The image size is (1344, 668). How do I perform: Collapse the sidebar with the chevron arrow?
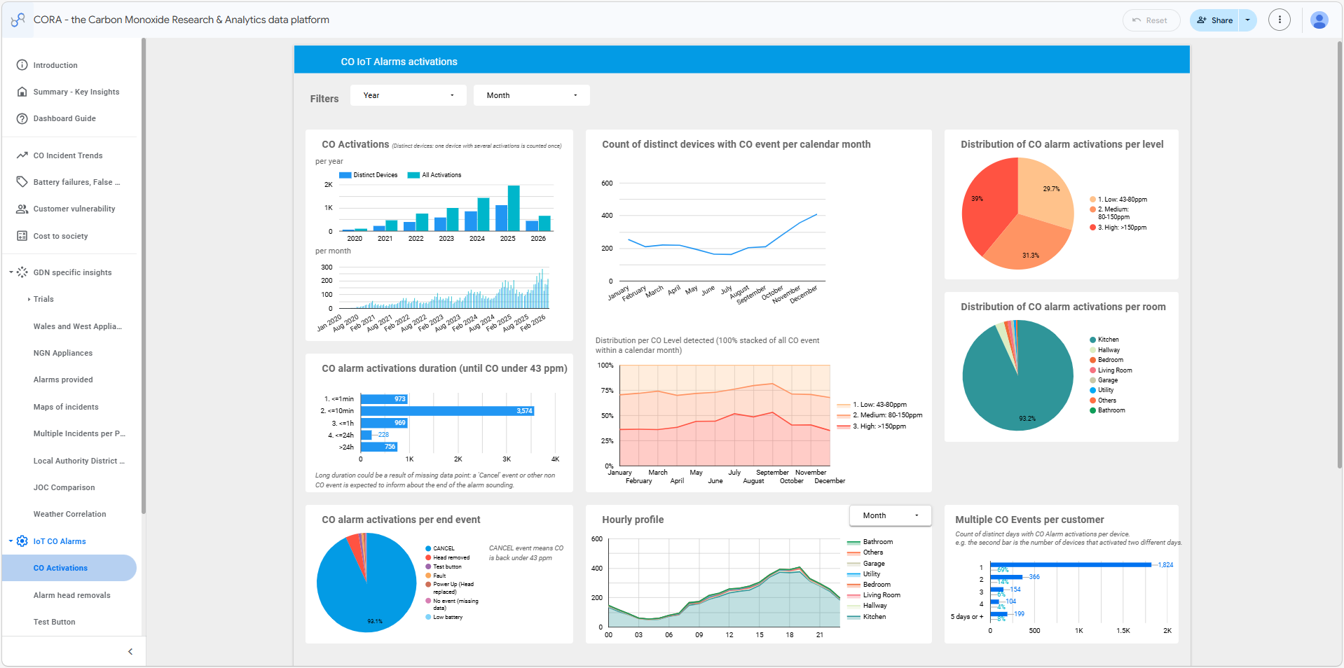click(130, 652)
